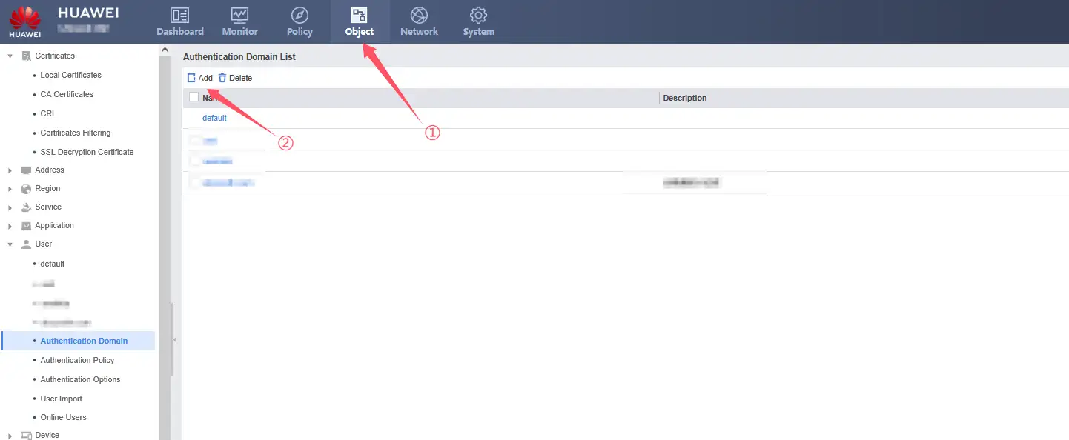Image resolution: width=1069 pixels, height=440 pixels.
Task: Select Online Users in sidebar
Action: coord(63,417)
